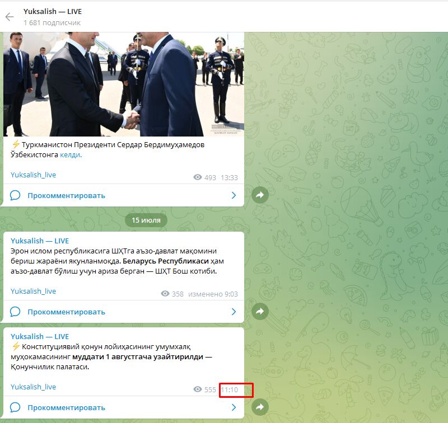
Task: Click the eye views icon beside 358
Action: tap(165, 294)
